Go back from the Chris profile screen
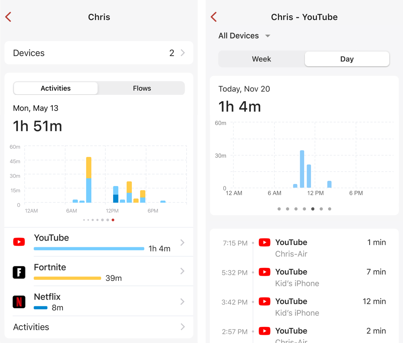Viewport: 403px width, 343px height. click(8, 17)
